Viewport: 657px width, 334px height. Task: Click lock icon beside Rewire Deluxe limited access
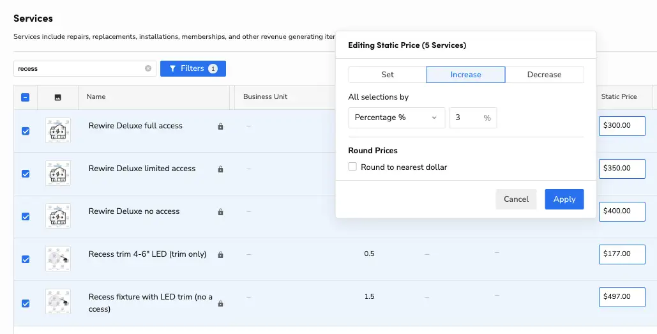[x=220, y=169]
